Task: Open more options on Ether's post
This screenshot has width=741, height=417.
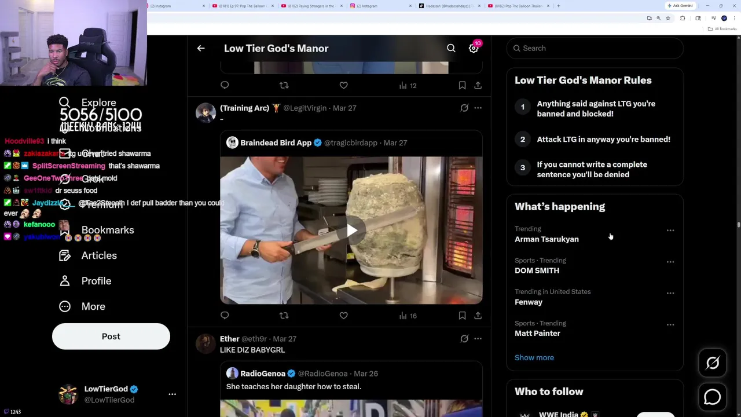Action: click(x=478, y=339)
